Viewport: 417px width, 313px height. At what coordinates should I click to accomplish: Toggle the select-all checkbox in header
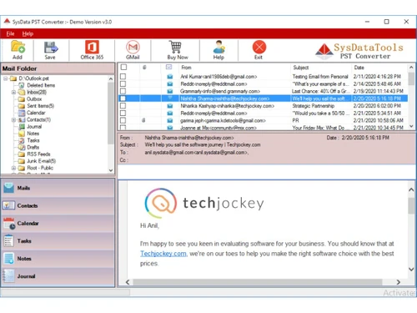point(123,67)
